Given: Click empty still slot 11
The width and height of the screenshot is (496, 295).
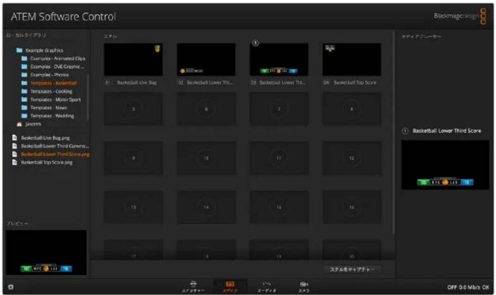Looking at the screenshot, I should [x=279, y=158].
